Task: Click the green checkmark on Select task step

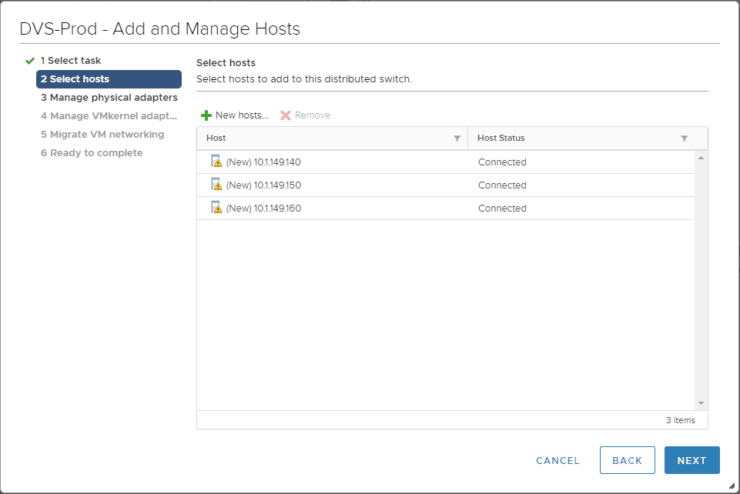Action: click(x=29, y=60)
